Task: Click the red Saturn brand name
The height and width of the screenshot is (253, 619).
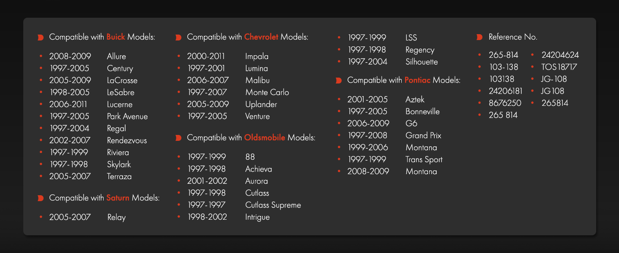Action: (x=118, y=198)
